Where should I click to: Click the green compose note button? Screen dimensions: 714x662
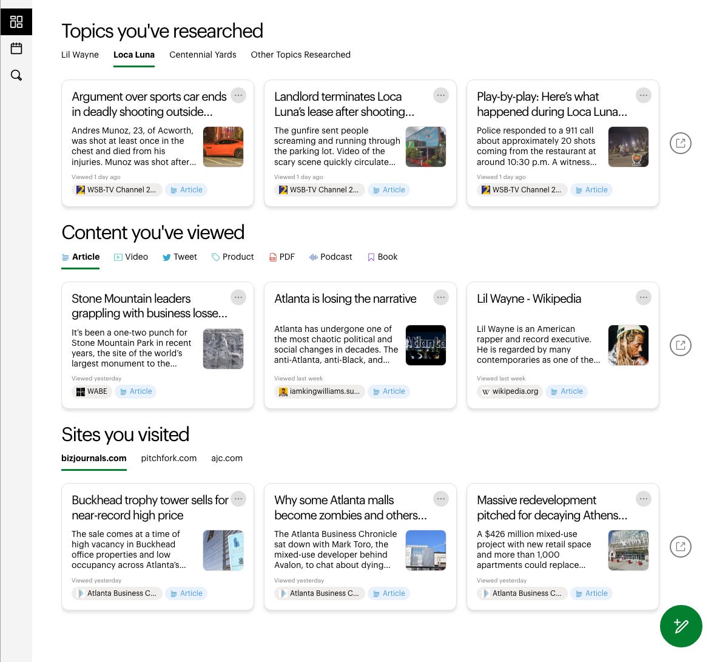pyautogui.click(x=681, y=626)
